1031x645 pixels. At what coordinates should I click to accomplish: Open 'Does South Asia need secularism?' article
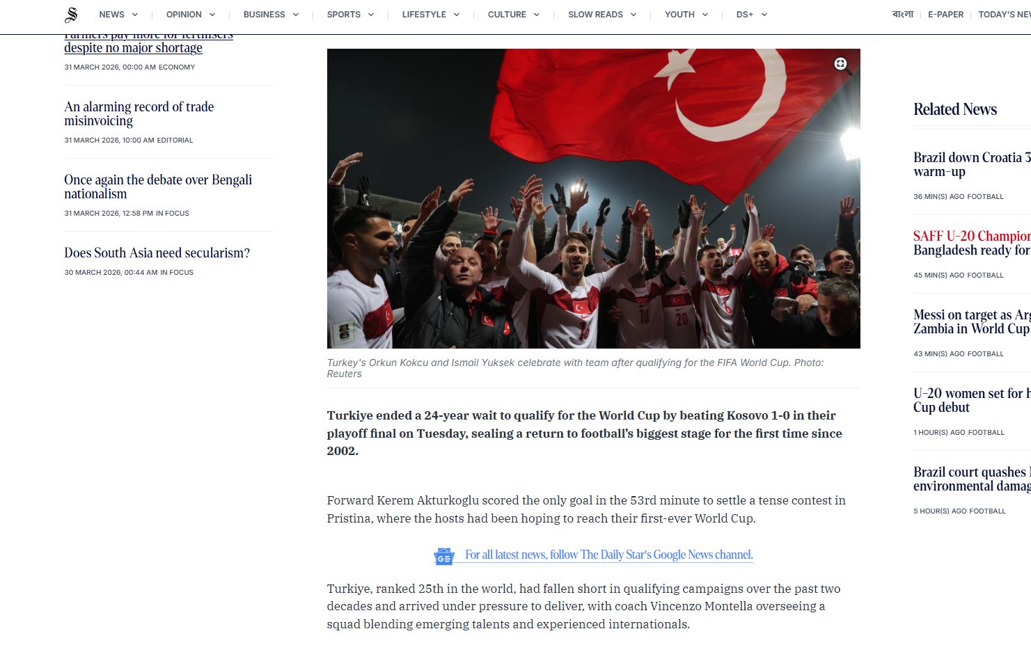157,253
